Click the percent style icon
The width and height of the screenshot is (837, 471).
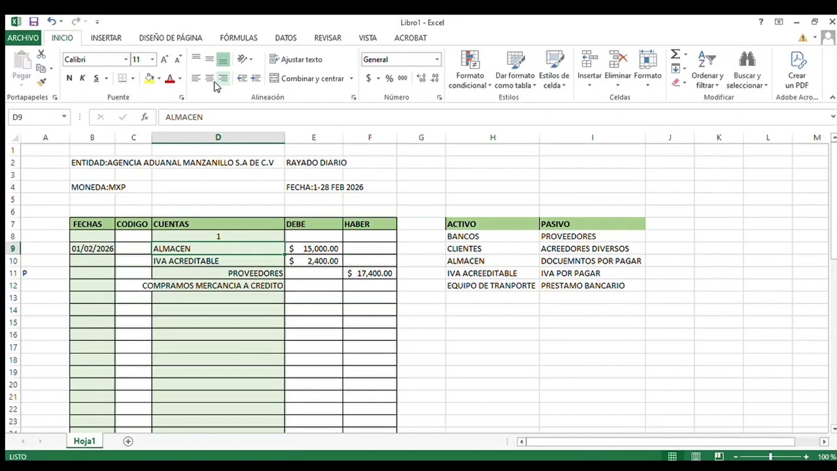click(389, 78)
